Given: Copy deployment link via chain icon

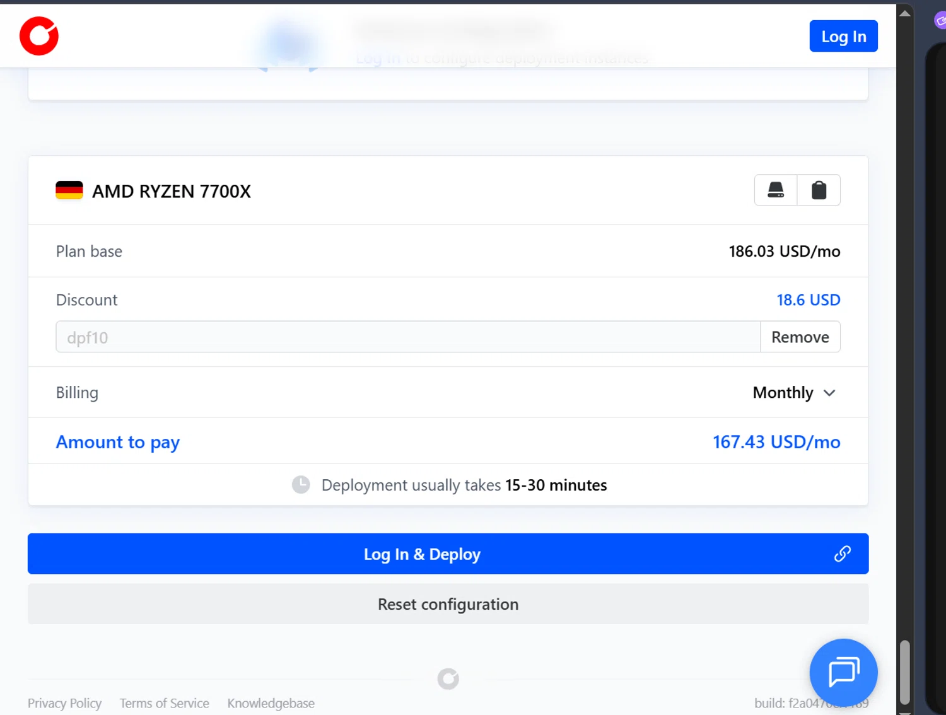Looking at the screenshot, I should pos(843,554).
